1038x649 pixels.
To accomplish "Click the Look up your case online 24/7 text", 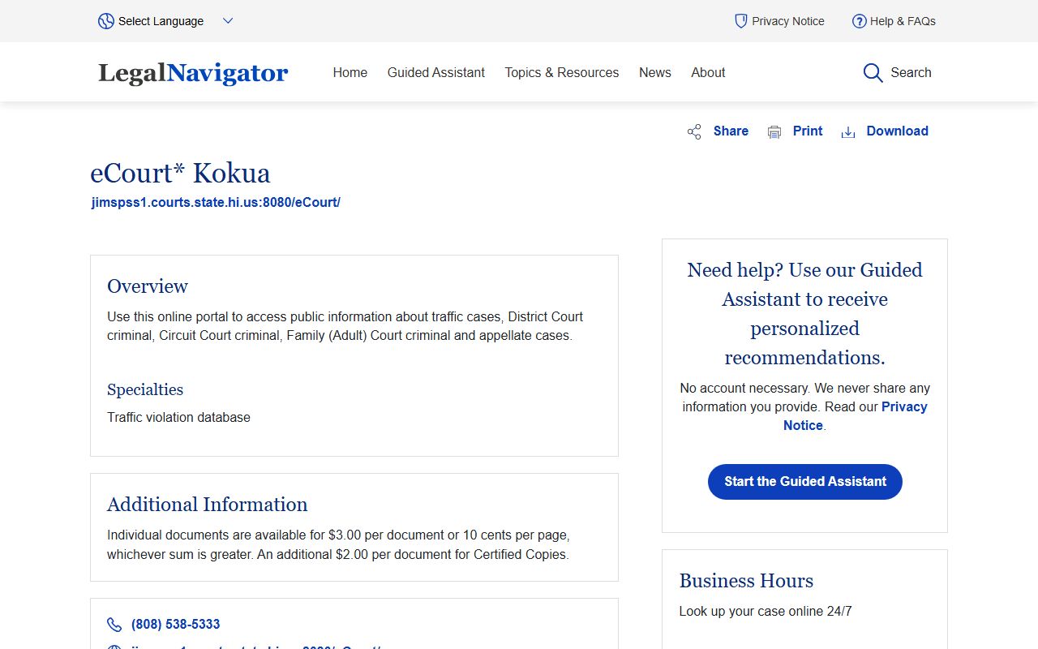I will point(766,611).
